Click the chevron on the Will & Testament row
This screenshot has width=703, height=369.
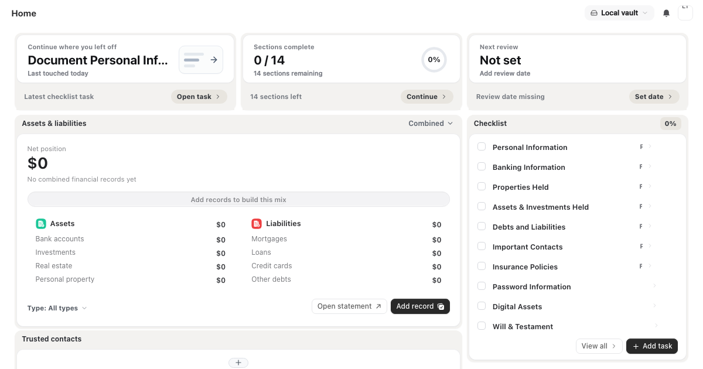click(x=657, y=326)
